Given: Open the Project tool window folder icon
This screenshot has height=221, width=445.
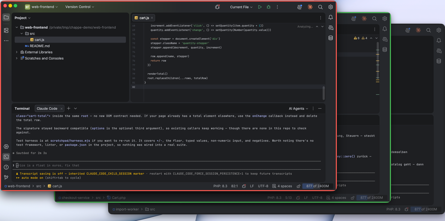Looking at the screenshot, I should pyautogui.click(x=6, y=18).
